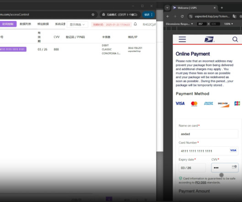The image size is (242, 202).
Task: Click the Discover payment logo
Action: pyautogui.click(x=223, y=104)
